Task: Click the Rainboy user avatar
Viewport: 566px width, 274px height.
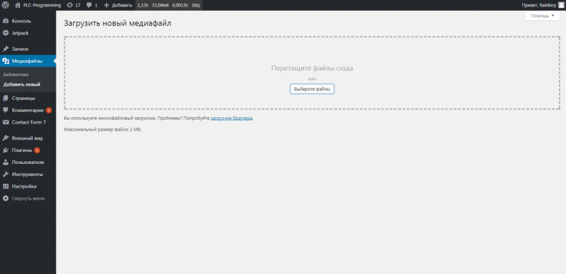Action: pos(561,5)
